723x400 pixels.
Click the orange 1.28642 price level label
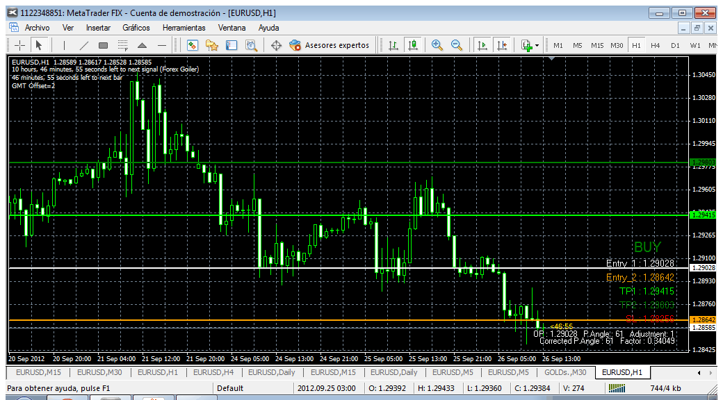coord(702,319)
